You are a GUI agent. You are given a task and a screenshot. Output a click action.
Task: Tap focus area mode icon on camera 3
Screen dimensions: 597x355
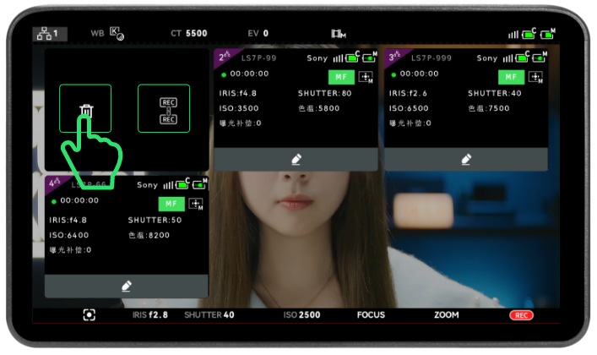pos(535,77)
